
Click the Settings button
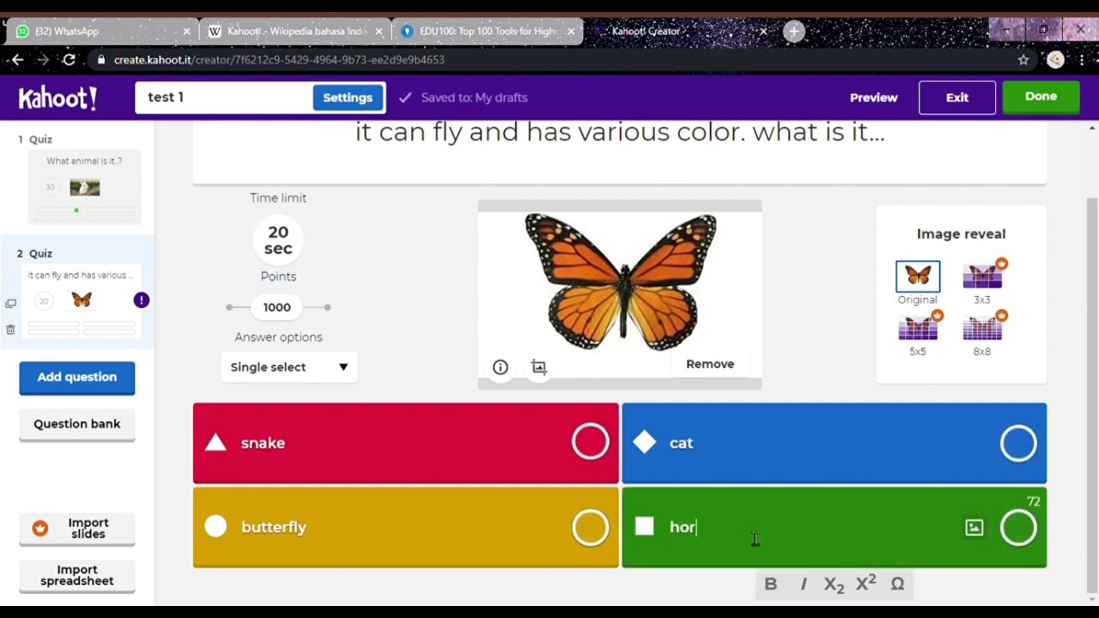pos(348,98)
